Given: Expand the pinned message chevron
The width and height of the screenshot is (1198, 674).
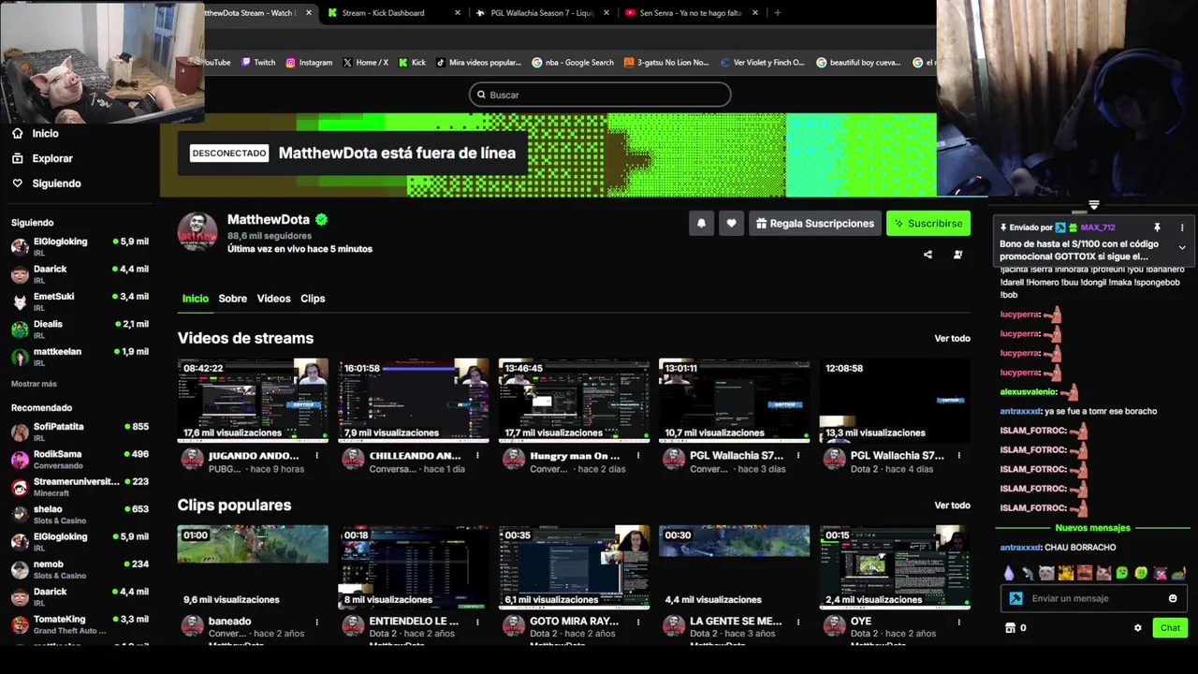Looking at the screenshot, I should tap(1181, 248).
